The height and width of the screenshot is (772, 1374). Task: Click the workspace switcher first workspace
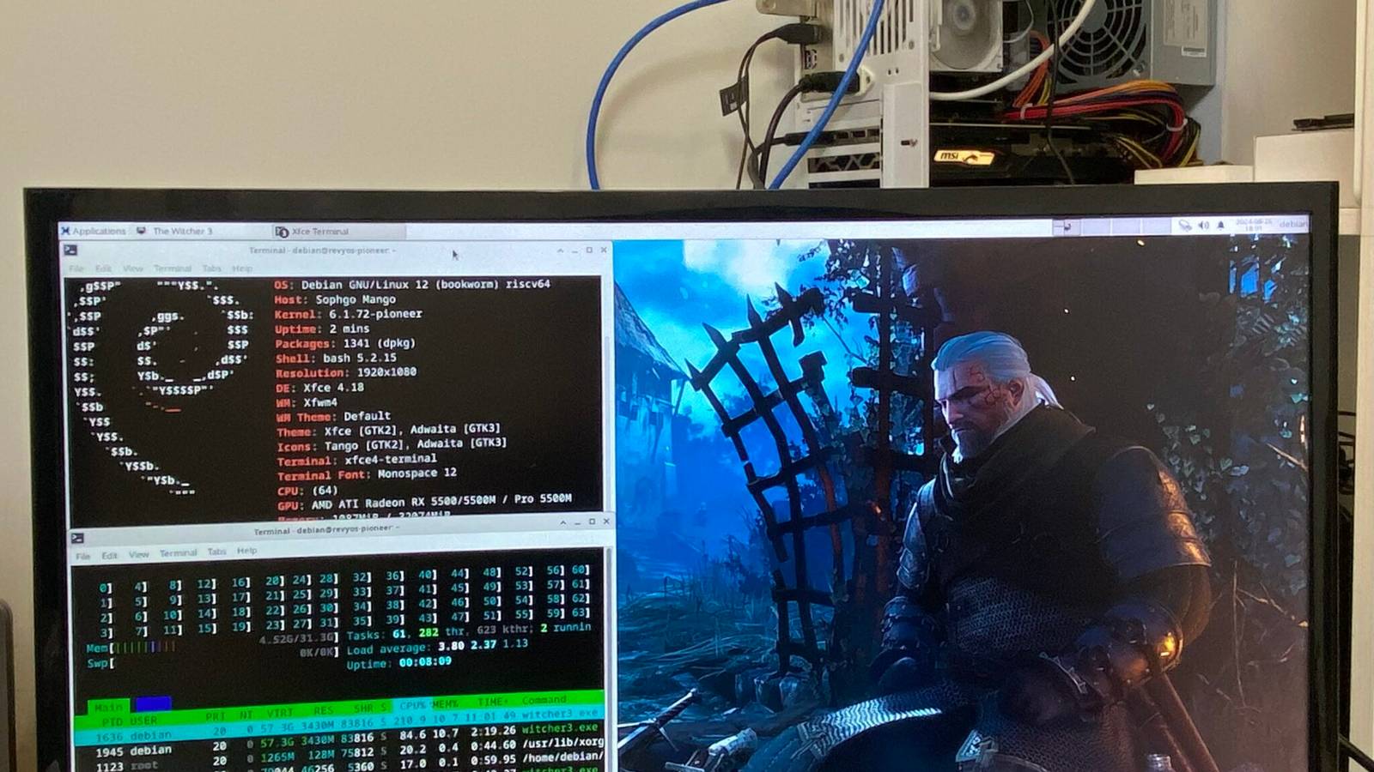(1066, 226)
